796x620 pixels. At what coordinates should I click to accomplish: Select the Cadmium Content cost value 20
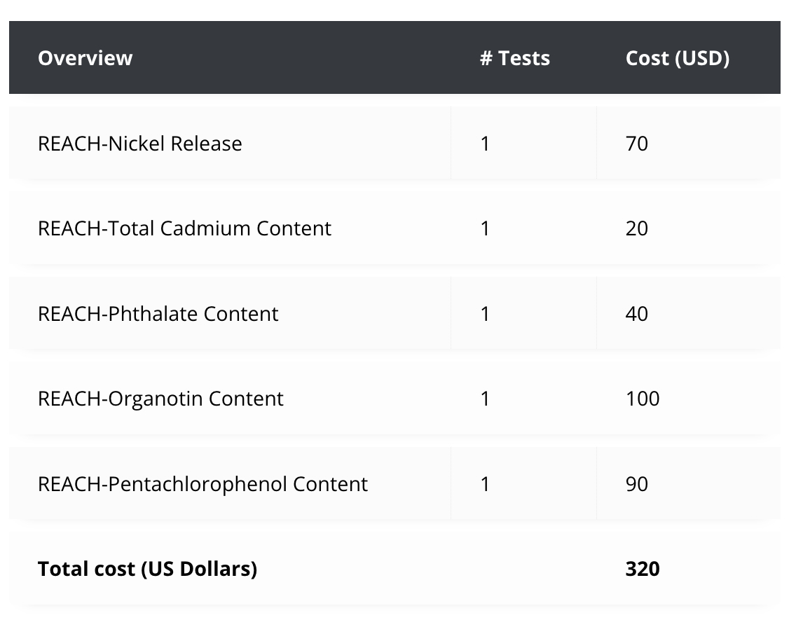point(637,228)
